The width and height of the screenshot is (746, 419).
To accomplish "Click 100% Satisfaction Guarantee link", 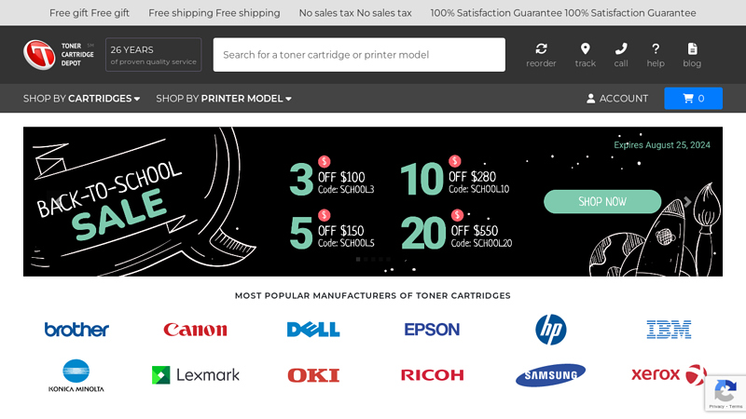I will 563,13.
